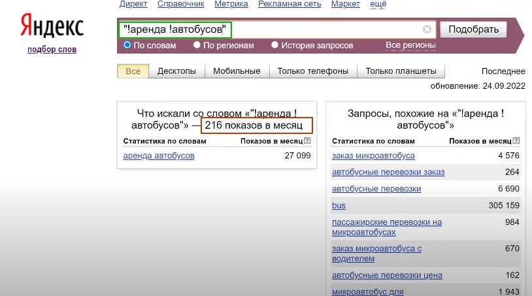532x296 pixels.
Task: Open the 'автобусные перевозки заказ' link
Action: (x=388, y=173)
